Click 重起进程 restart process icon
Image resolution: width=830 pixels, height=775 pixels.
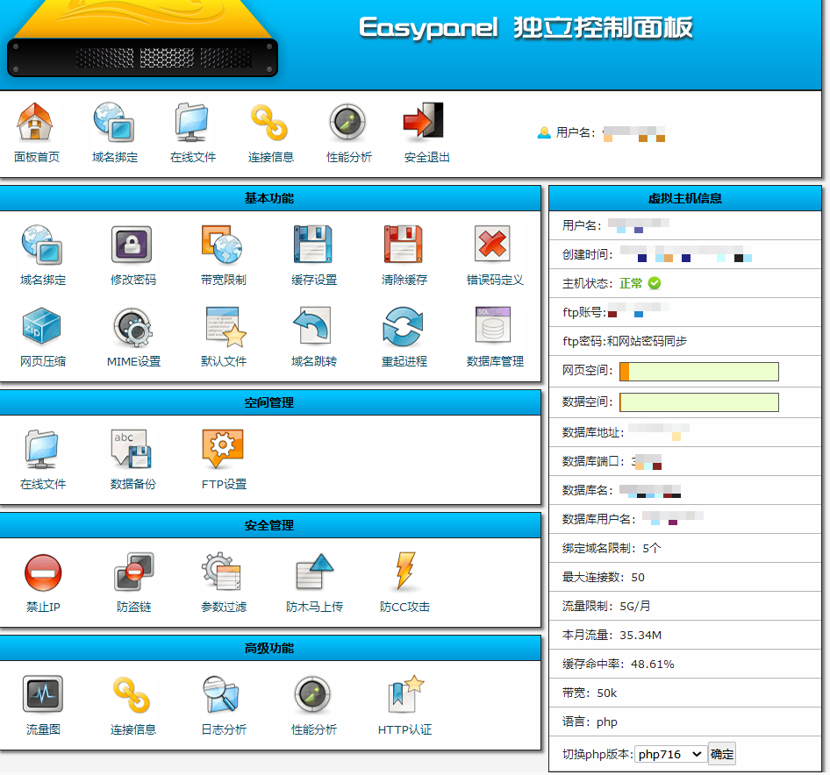(x=404, y=327)
